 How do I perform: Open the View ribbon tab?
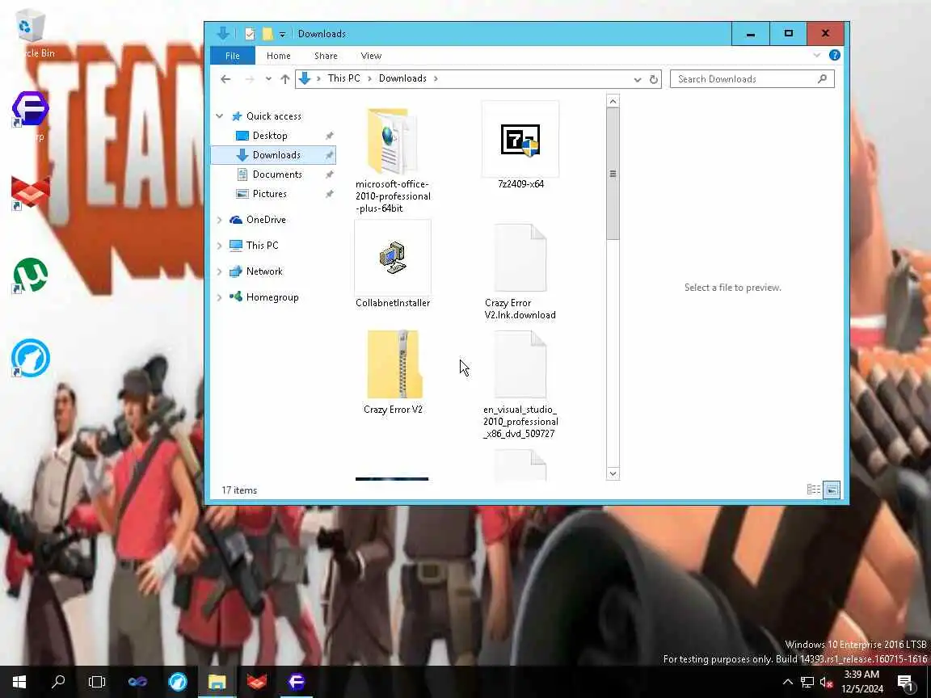click(371, 56)
